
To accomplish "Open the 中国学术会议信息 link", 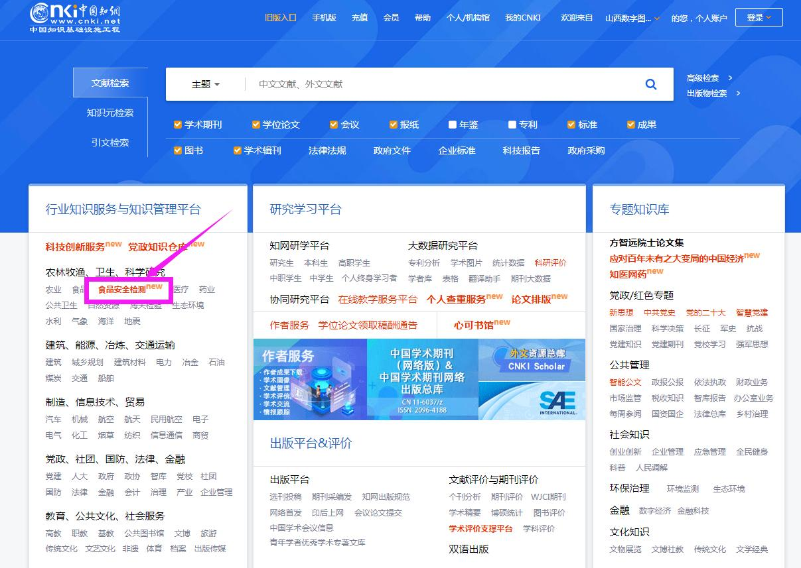I will click(x=301, y=528).
